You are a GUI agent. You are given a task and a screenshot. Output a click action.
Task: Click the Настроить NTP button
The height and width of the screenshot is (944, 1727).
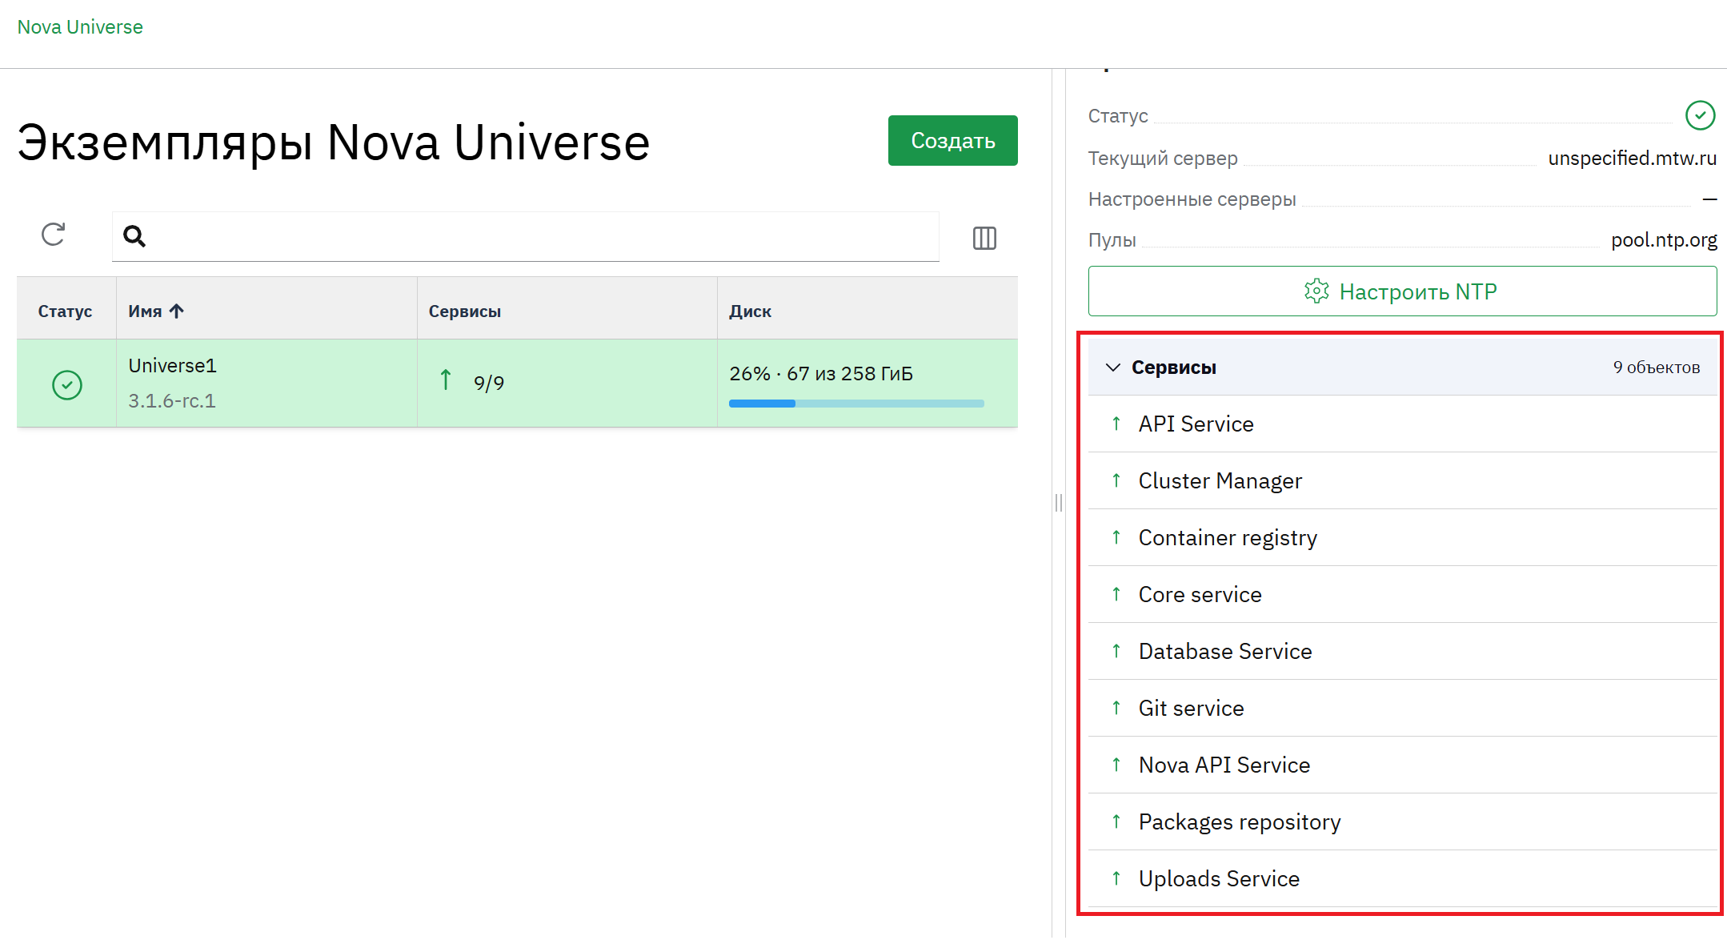tap(1402, 291)
